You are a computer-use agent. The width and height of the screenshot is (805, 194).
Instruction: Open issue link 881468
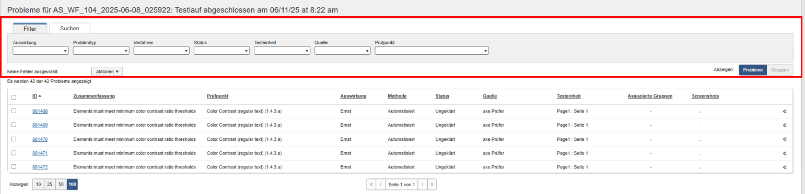point(40,111)
